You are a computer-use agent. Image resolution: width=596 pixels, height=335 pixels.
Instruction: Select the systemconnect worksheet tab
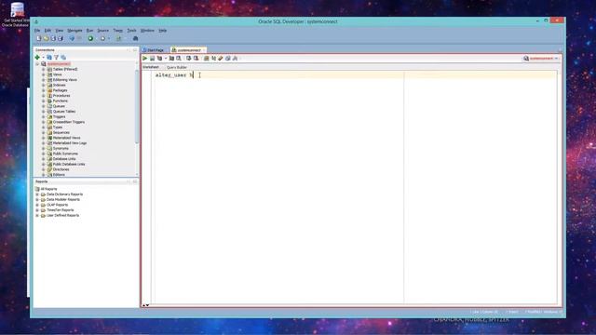tap(188, 50)
